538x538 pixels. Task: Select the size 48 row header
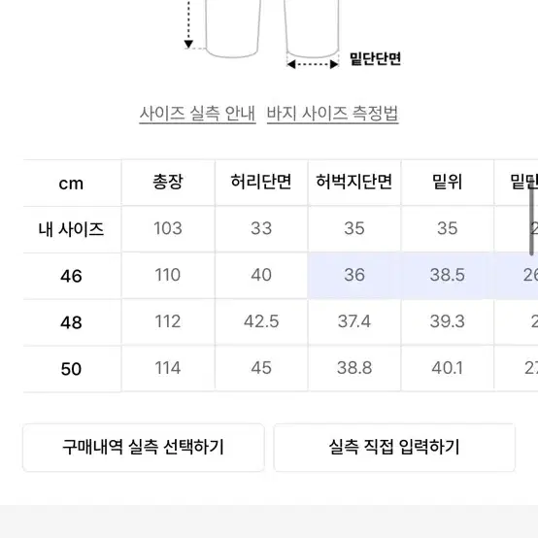pos(71,322)
